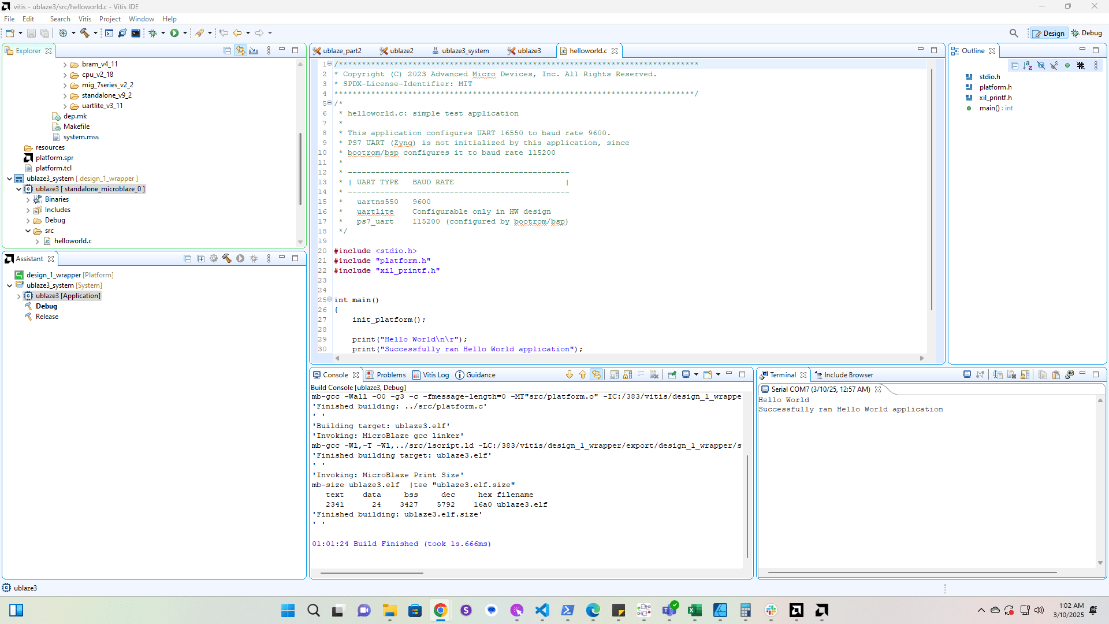Click the Assistant panel build hammer icon
The height and width of the screenshot is (624, 1109).
227,259
